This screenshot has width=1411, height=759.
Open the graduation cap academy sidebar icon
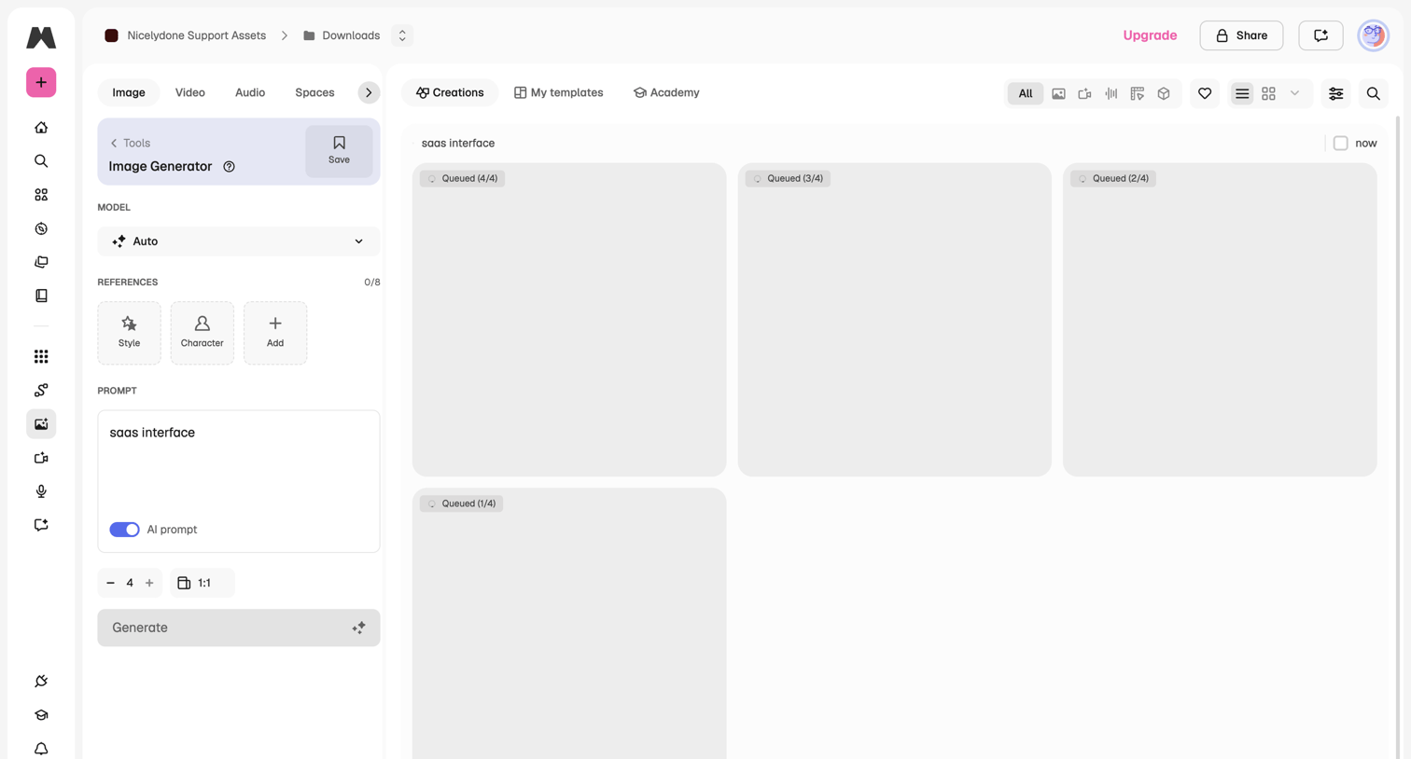(x=41, y=715)
